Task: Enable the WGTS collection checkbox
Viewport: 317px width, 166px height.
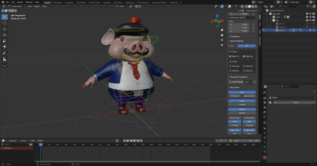Action: 307,24
